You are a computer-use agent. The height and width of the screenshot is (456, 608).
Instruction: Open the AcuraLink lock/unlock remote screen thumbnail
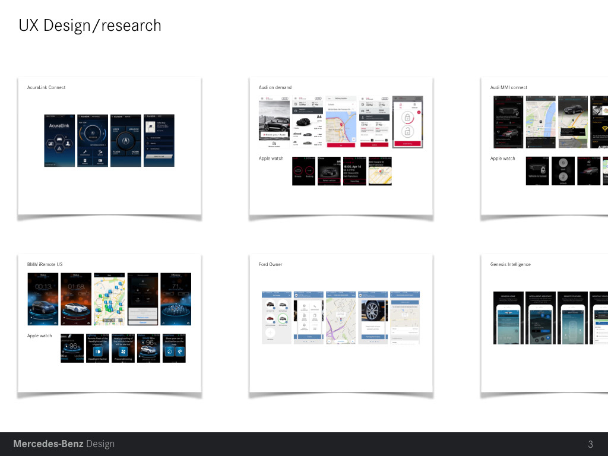(x=126, y=141)
